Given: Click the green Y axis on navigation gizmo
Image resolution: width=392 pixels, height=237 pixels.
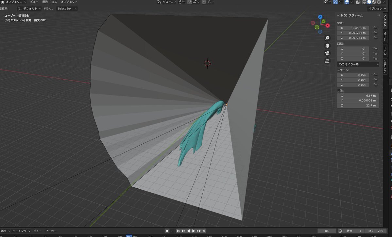Looking at the screenshot, I should [323, 22].
